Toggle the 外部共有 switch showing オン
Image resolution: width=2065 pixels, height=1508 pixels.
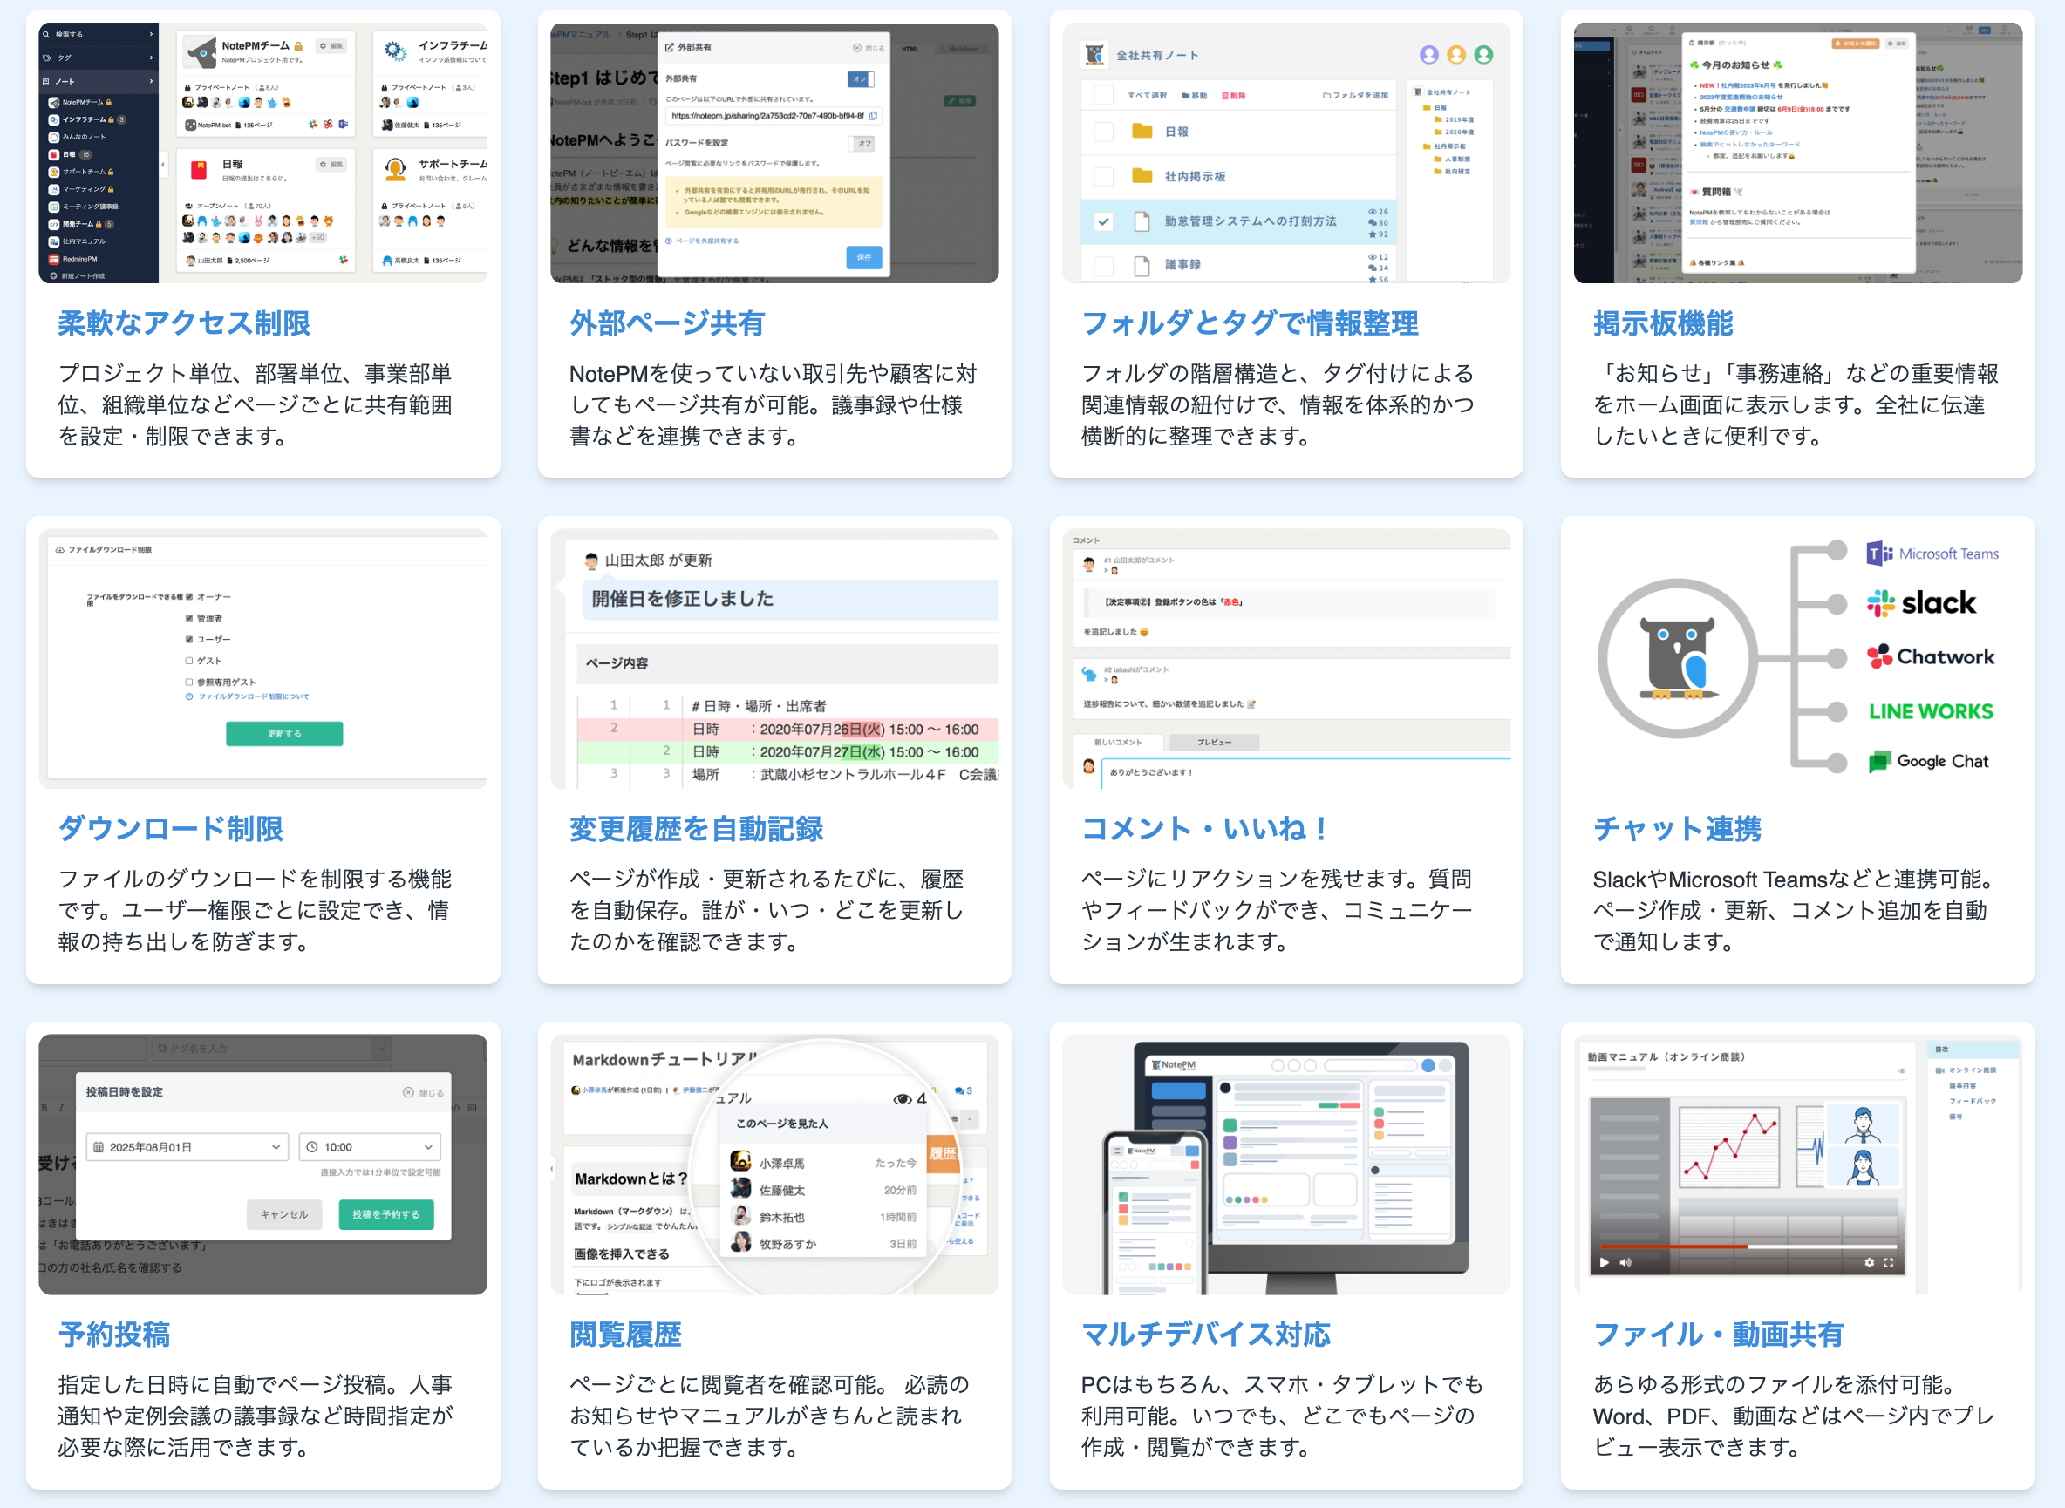click(861, 79)
